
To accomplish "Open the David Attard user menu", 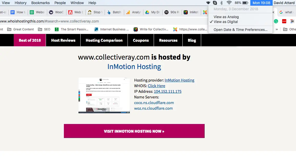I will pyautogui.click(x=284, y=3).
